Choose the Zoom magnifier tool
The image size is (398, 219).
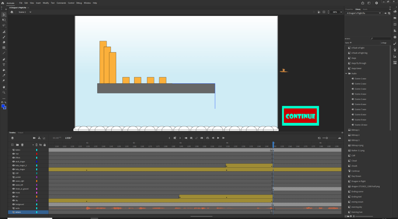(4, 93)
